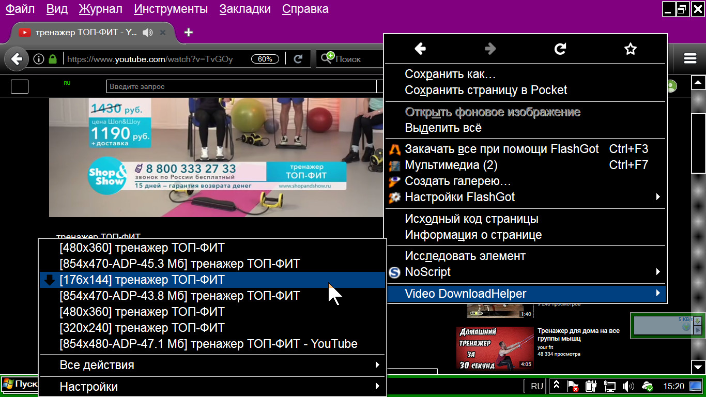
Task: Open video Тренажер для дома на все группы мышц
Action: [x=578, y=334]
